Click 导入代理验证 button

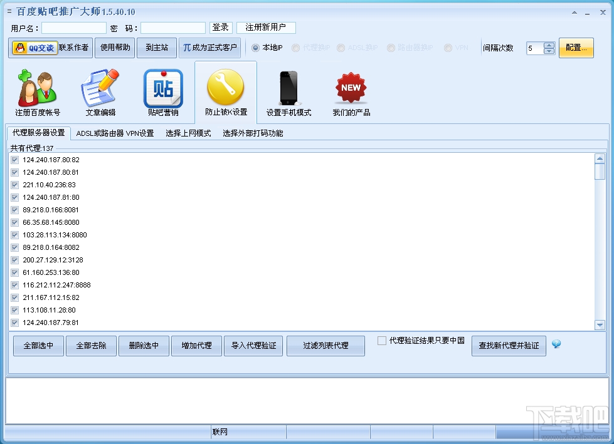[253, 346]
